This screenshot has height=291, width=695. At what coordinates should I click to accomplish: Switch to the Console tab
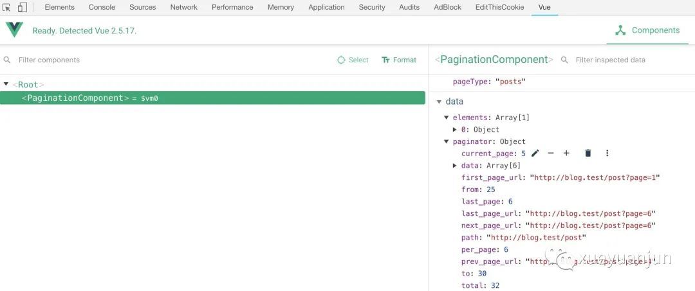click(x=102, y=7)
